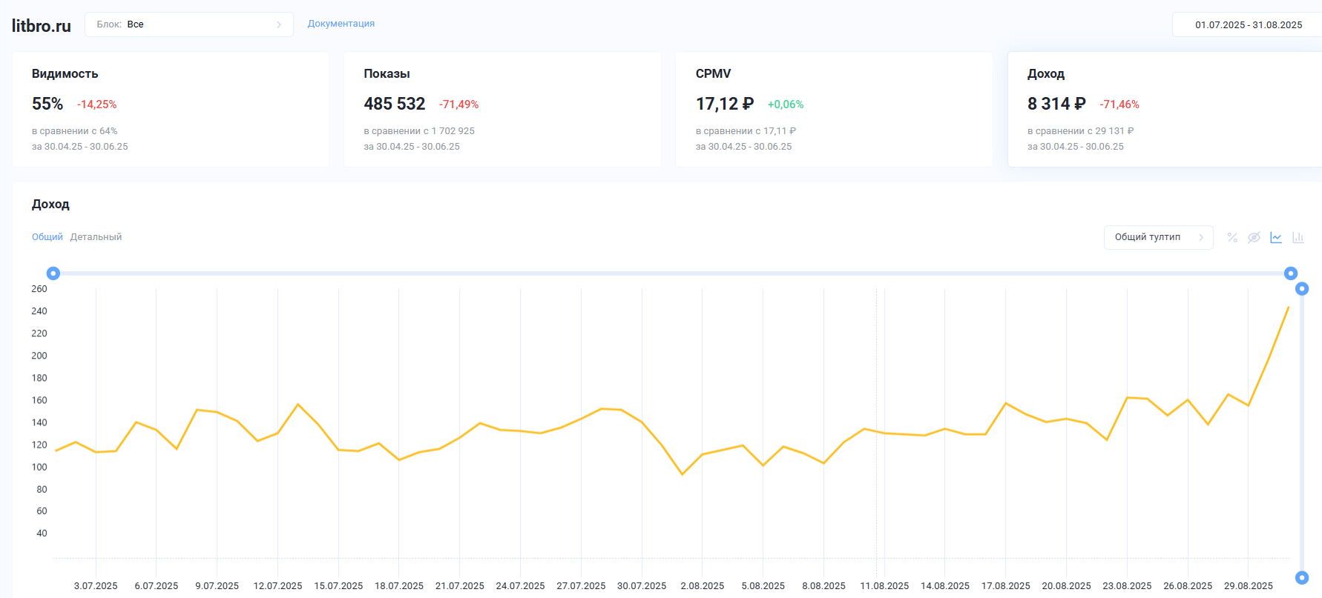This screenshot has height=598, width=1322.
Task: Click the -71,46% change value
Action: click(1119, 104)
